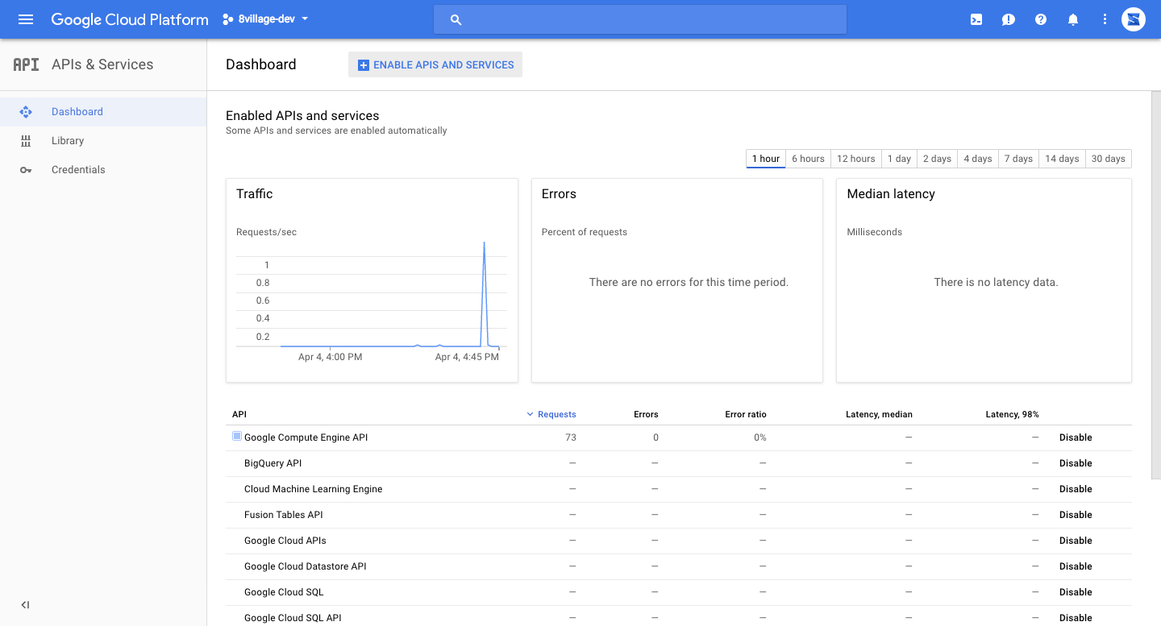The height and width of the screenshot is (626, 1161).
Task: Open the hamburger navigation menu
Action: 26,19
